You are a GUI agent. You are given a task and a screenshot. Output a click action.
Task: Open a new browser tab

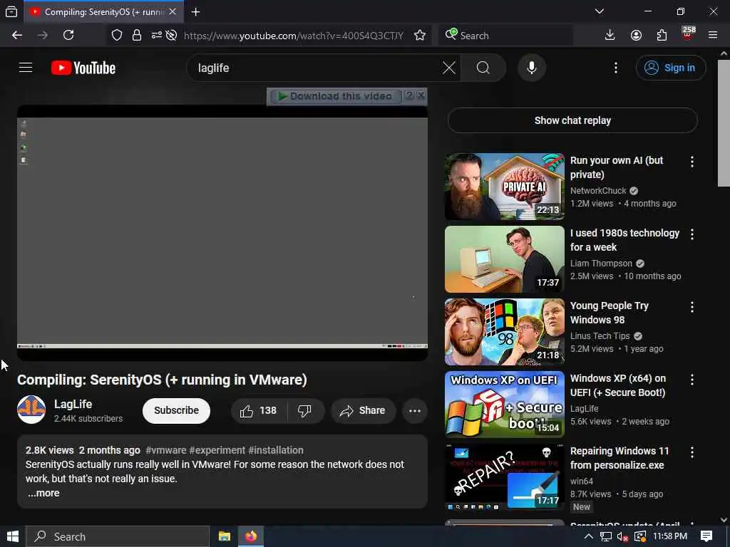tap(195, 12)
